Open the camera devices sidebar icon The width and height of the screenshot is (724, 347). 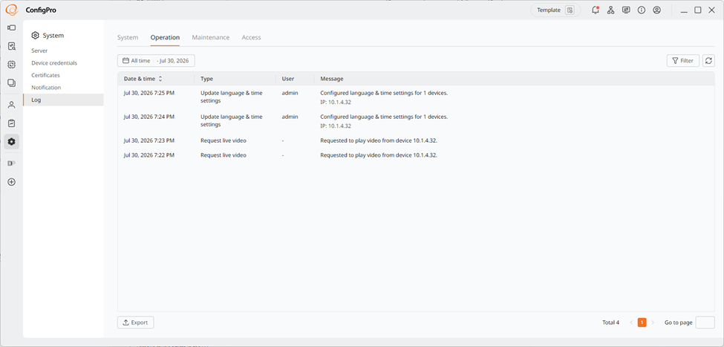point(12,27)
